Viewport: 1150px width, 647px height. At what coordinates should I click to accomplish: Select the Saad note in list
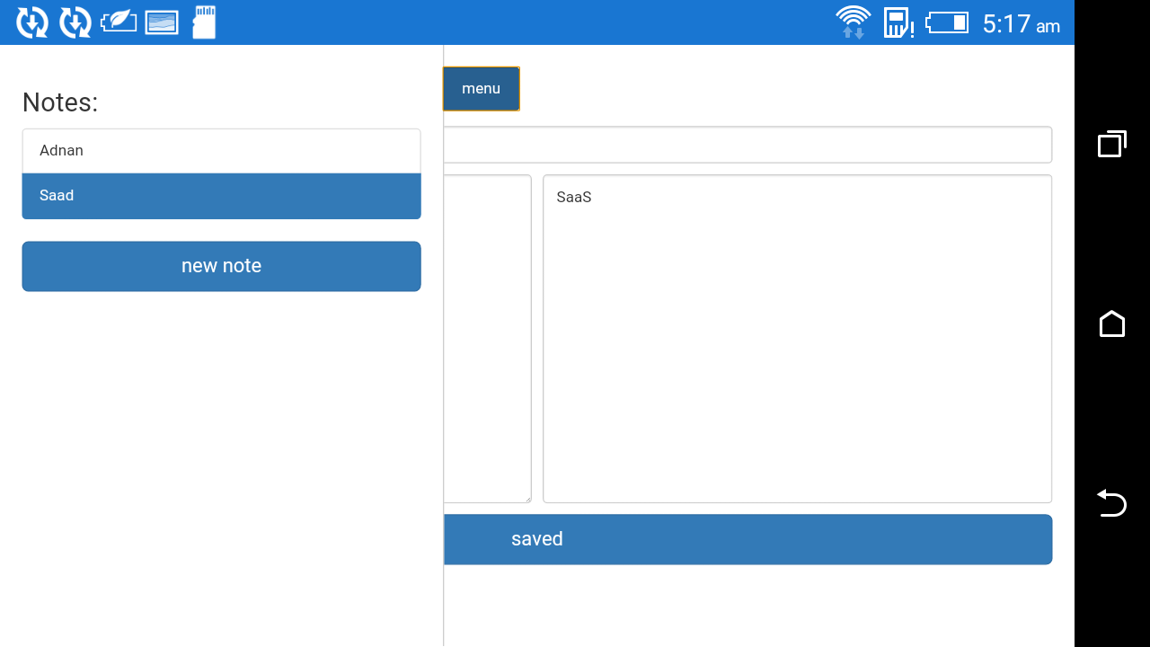[x=221, y=196]
